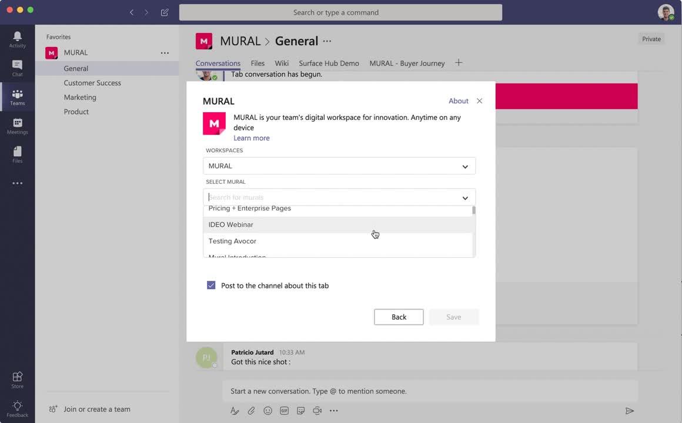
Task: Click the MURAL logo in channel header
Action: [x=204, y=41]
